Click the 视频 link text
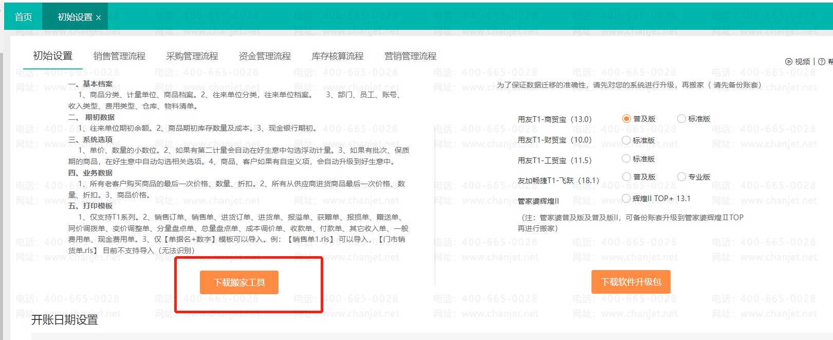 [x=802, y=62]
